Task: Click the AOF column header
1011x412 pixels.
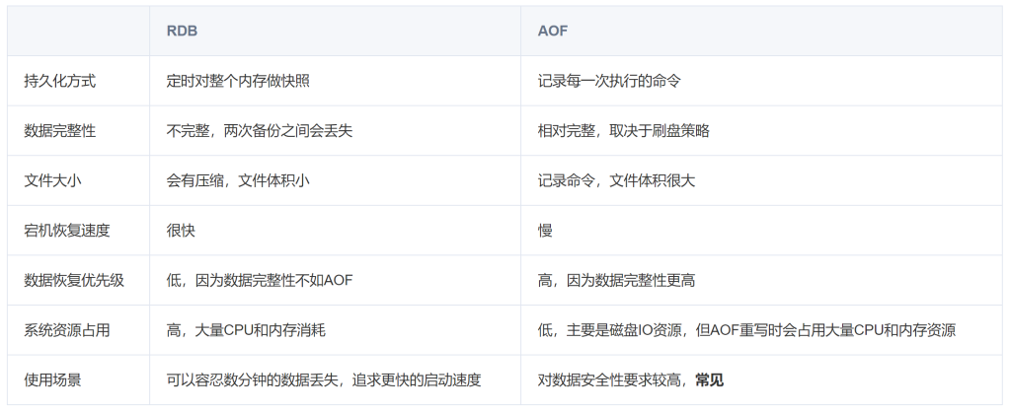Action: [553, 31]
